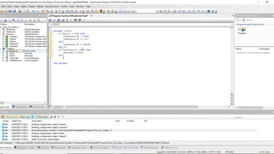Click the Program package icon in tree
The height and width of the screenshot is (154, 274).
(3, 48)
